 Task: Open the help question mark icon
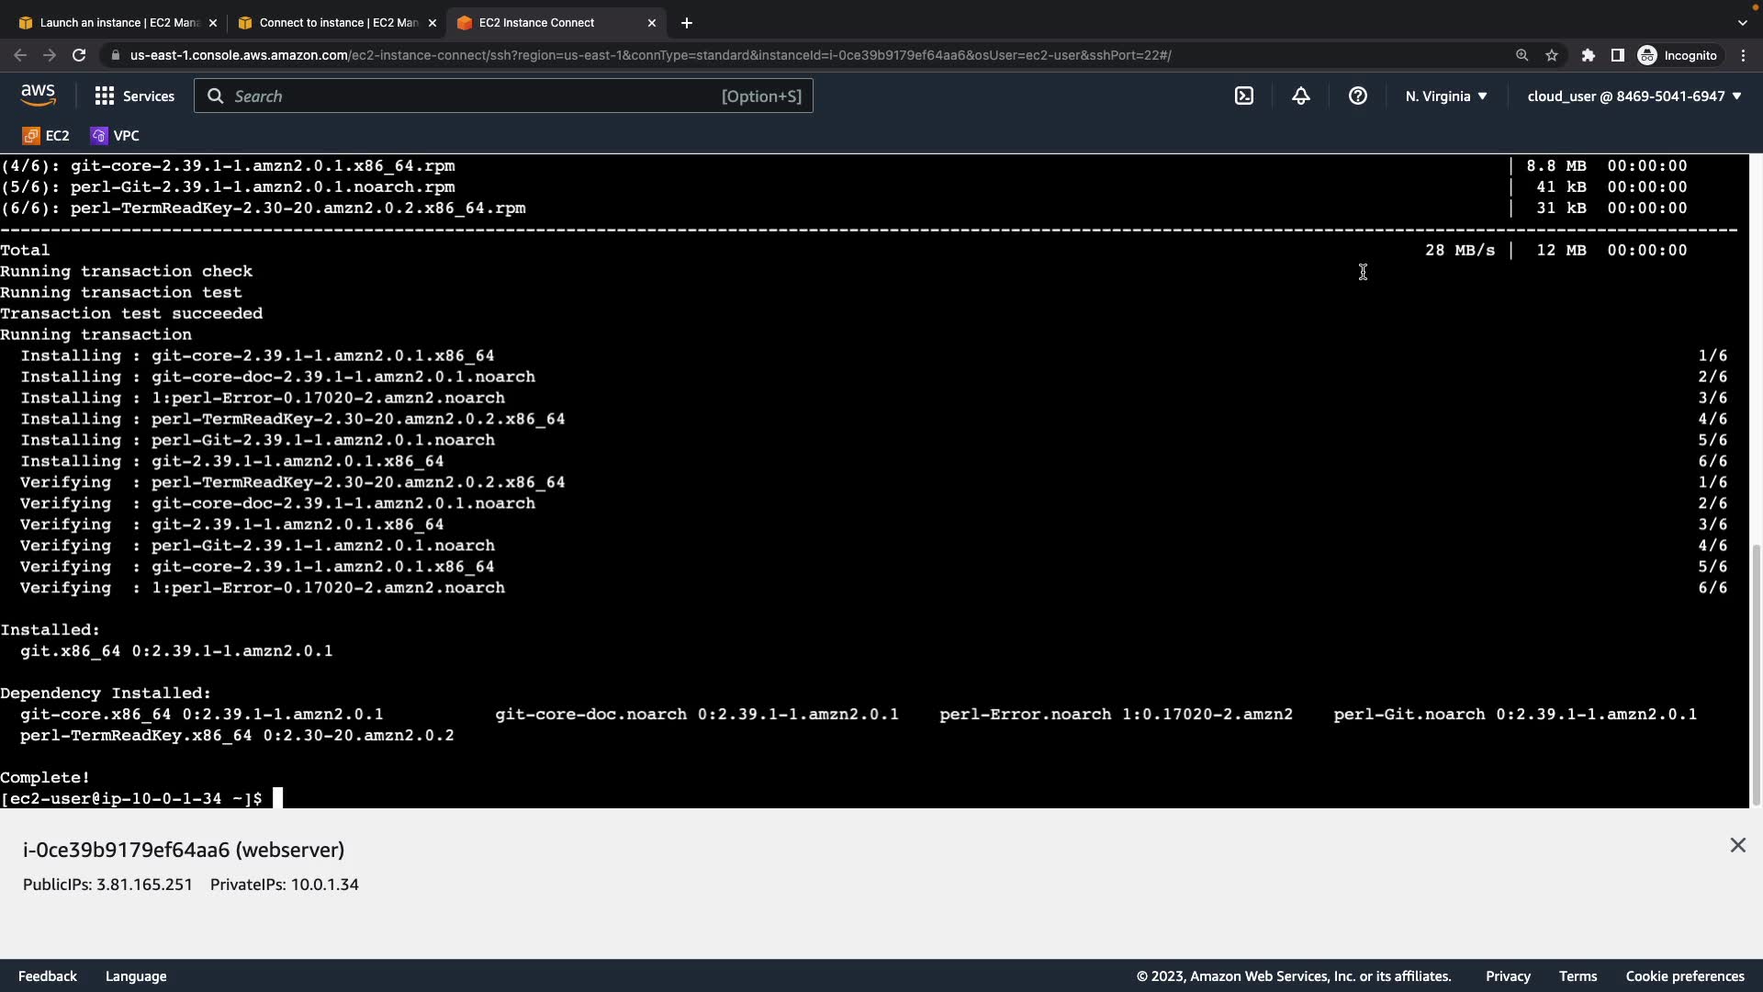[x=1358, y=96]
